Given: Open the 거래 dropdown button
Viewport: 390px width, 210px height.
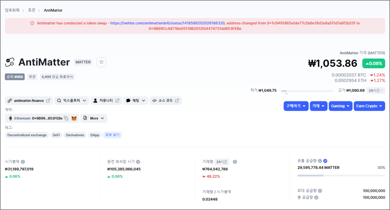Looking at the screenshot, I should (319, 106).
